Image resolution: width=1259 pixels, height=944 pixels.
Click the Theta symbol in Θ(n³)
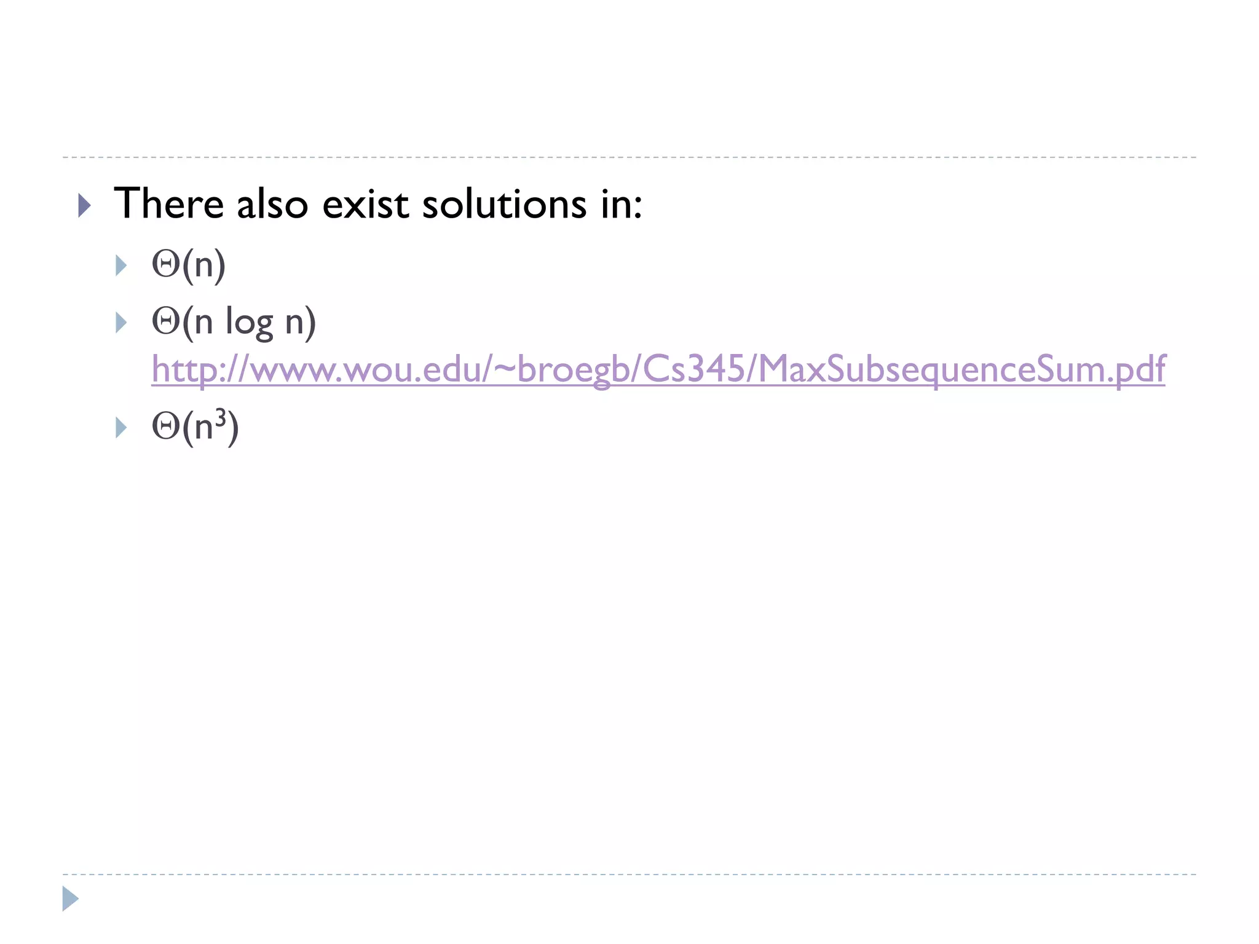point(166,427)
